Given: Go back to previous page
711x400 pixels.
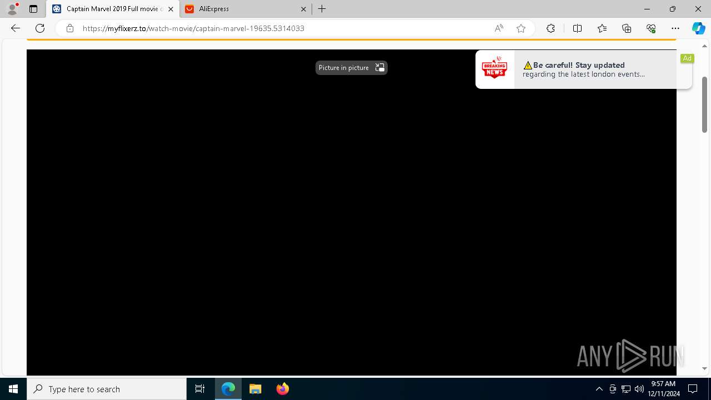Looking at the screenshot, I should (x=16, y=28).
